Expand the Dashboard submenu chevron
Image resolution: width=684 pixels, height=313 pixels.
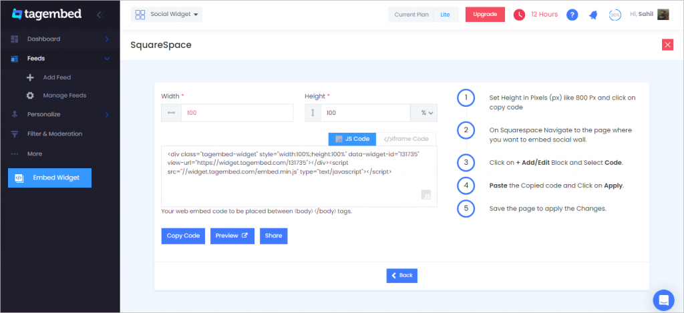point(107,39)
